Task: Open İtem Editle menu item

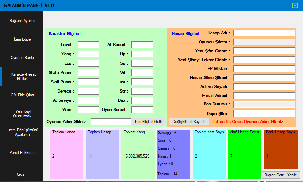Action: pyautogui.click(x=22, y=39)
